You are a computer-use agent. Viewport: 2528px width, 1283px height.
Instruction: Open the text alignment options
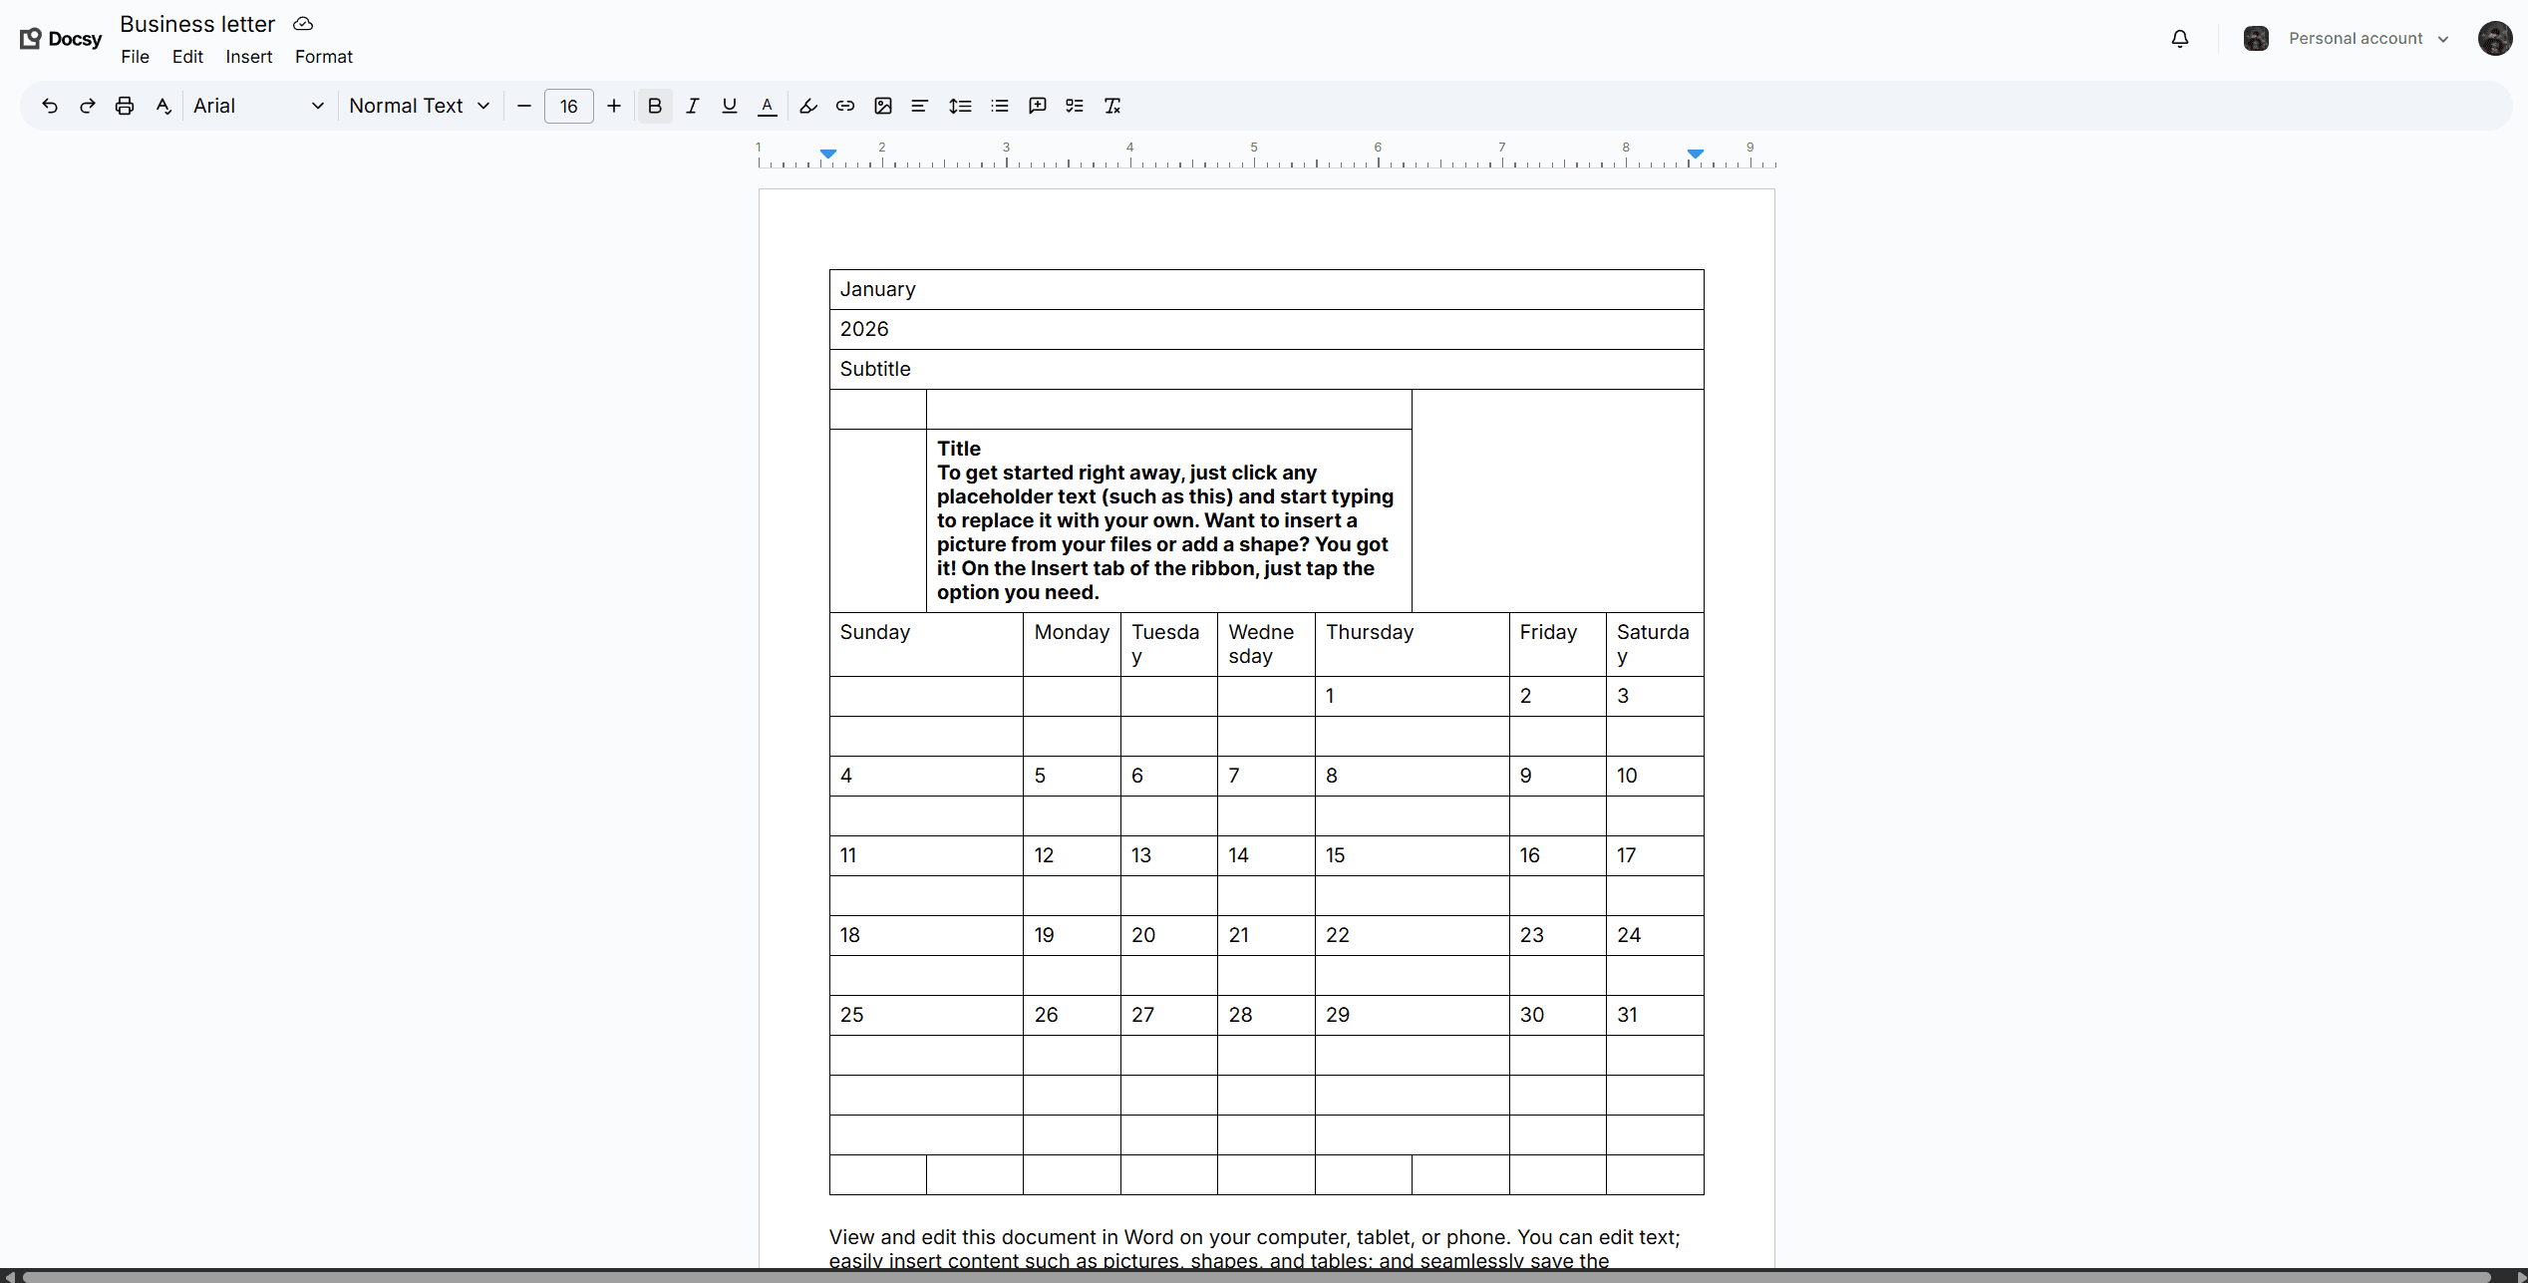(x=920, y=106)
